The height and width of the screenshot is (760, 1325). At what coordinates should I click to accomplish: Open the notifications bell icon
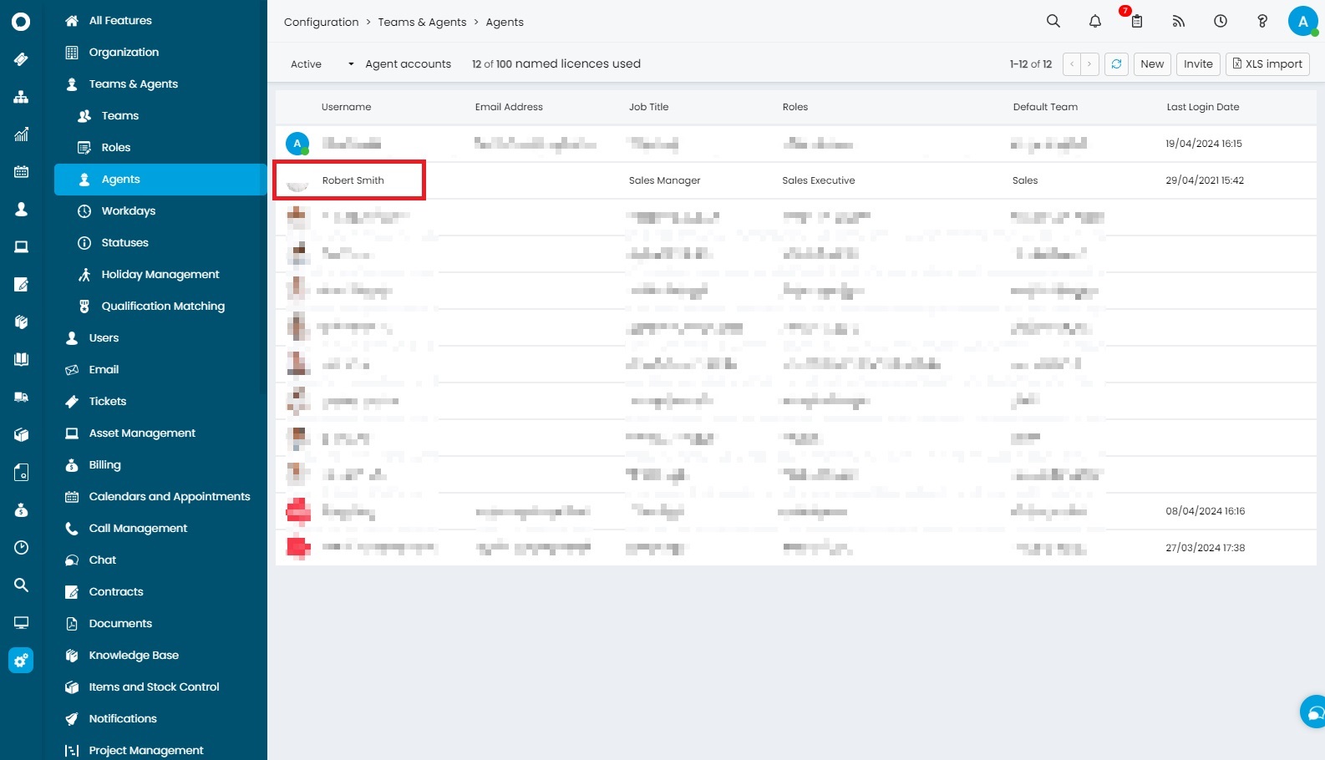tap(1094, 22)
